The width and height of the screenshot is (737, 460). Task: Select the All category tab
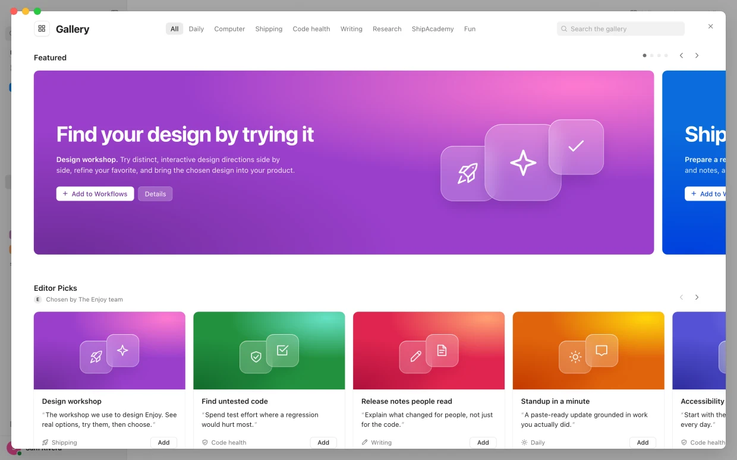tap(174, 28)
